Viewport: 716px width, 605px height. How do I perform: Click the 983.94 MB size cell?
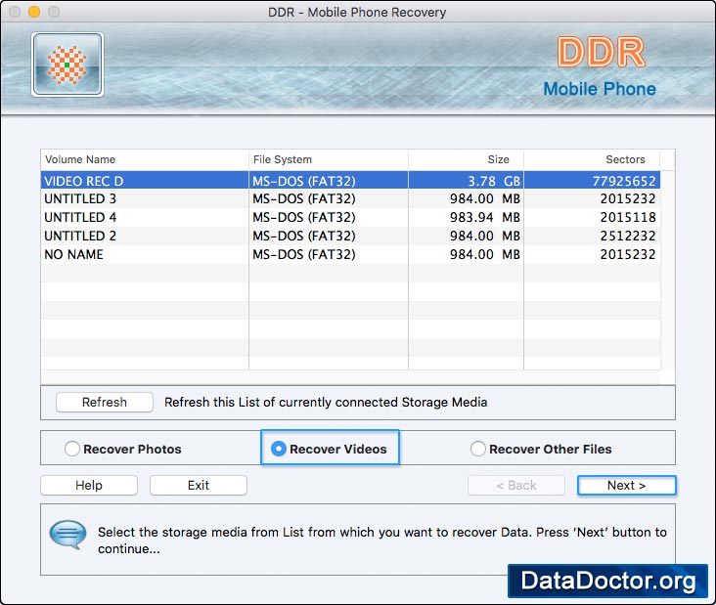467,217
